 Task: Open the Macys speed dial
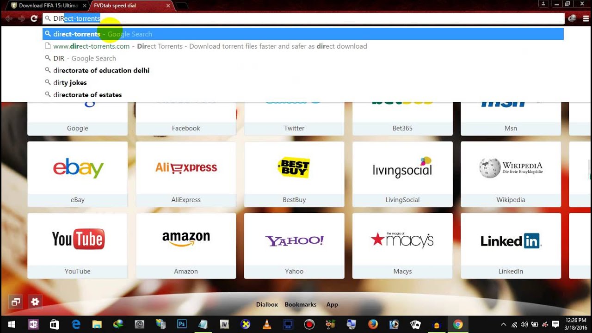(x=402, y=246)
